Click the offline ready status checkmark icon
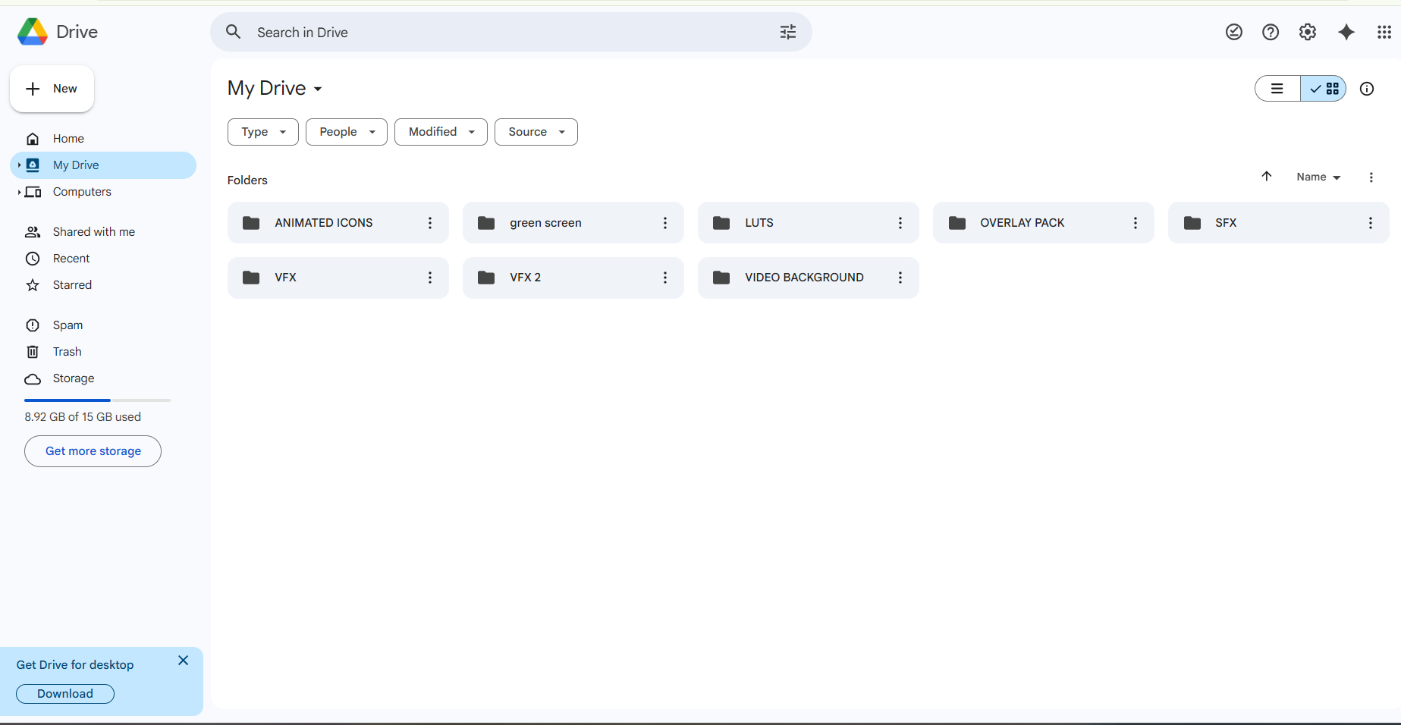This screenshot has height=725, width=1401. 1234,32
